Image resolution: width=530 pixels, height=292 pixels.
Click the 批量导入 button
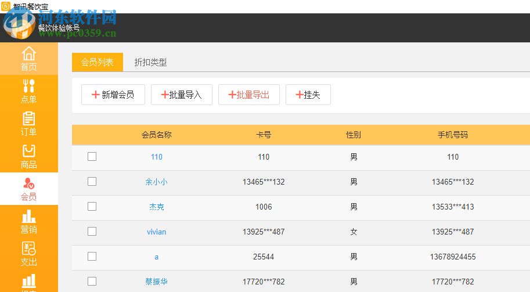[182, 95]
